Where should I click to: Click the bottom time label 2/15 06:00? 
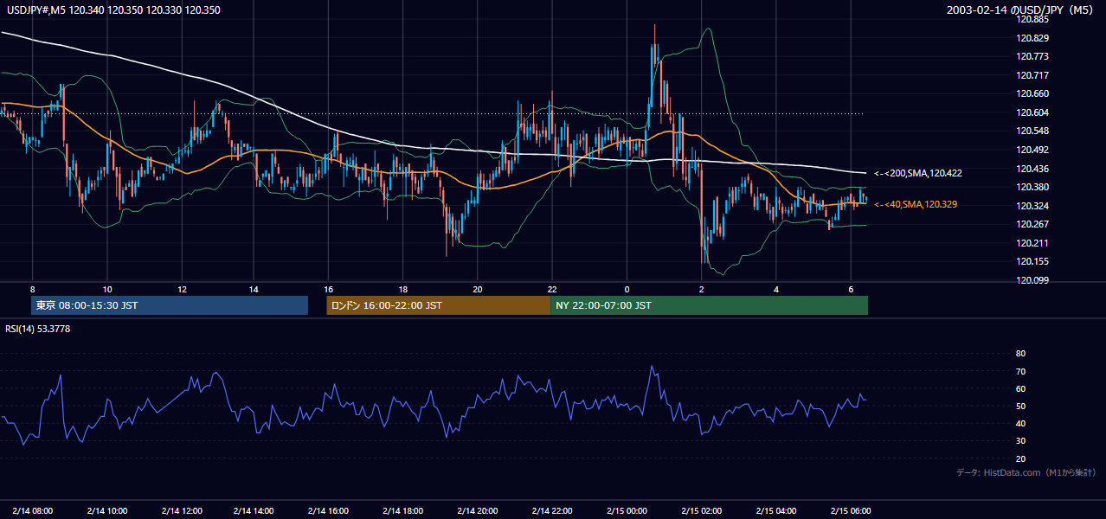pos(852,511)
